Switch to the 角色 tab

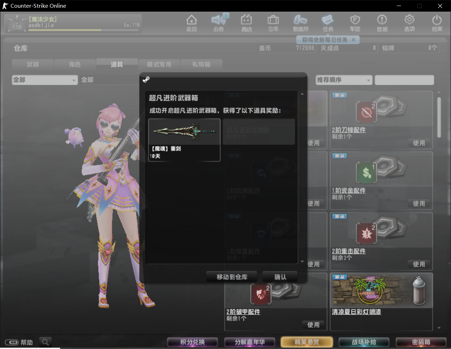(75, 64)
